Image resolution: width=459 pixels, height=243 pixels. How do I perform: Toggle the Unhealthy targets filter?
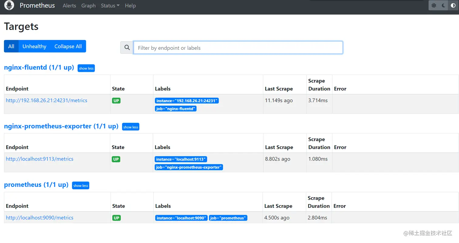[x=34, y=46]
